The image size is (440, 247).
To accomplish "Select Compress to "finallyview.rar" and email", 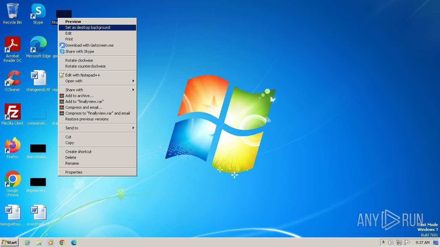I will click(x=98, y=113).
